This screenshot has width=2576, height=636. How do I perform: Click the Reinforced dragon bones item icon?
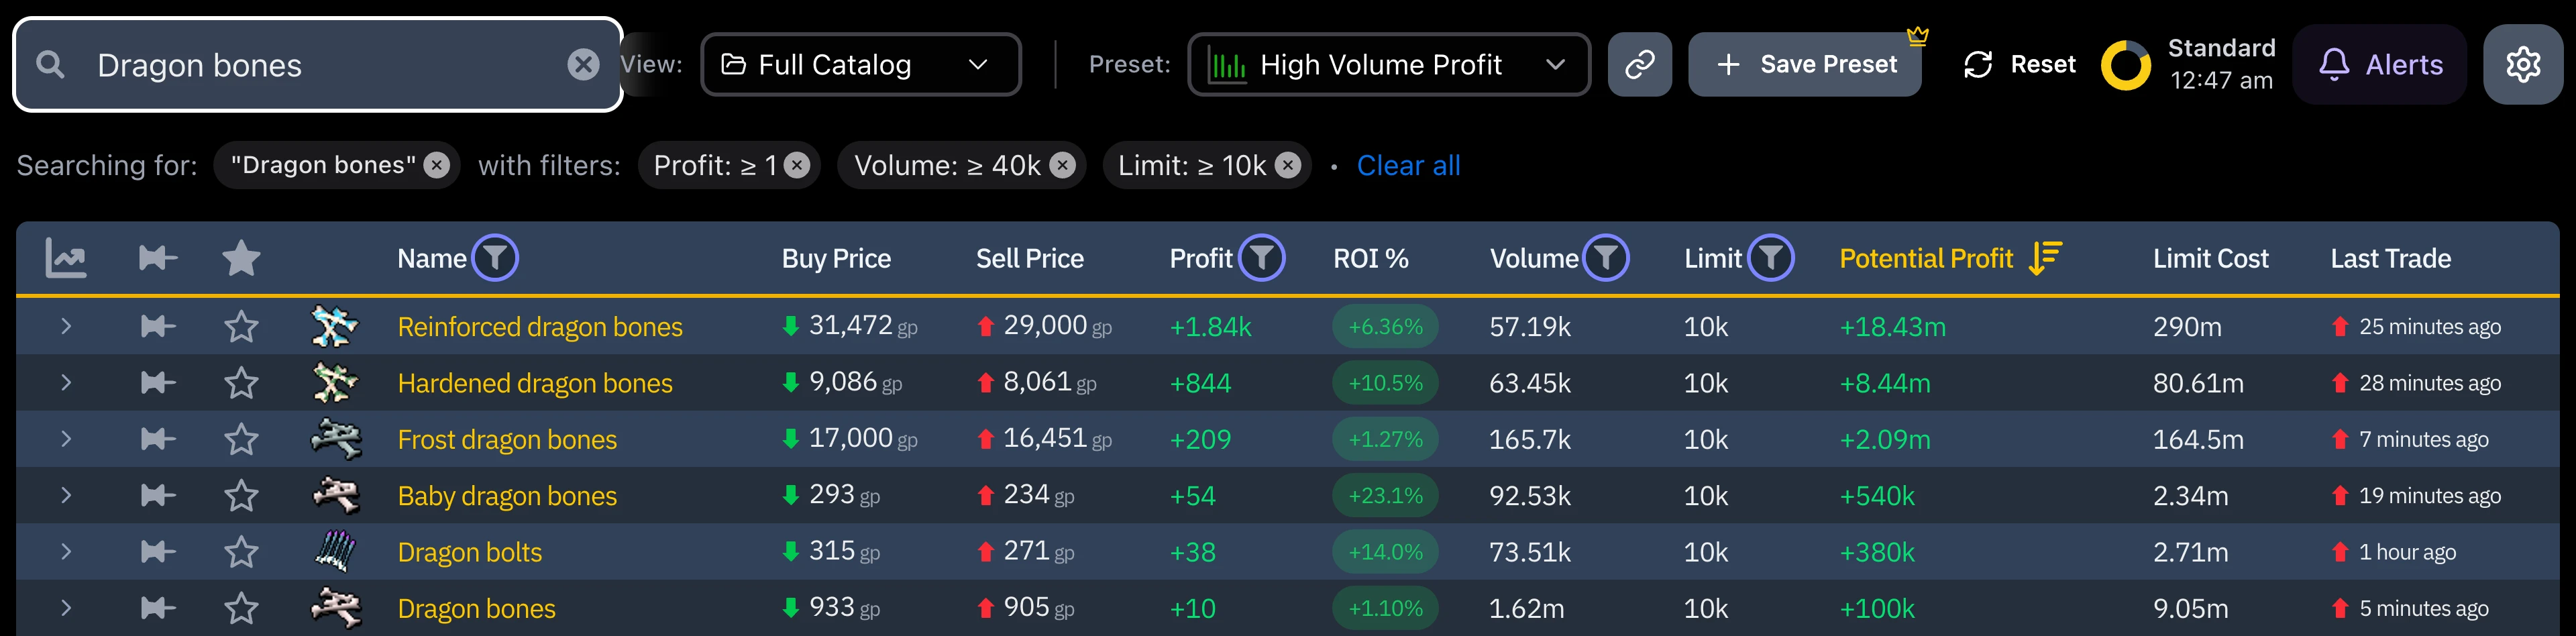click(335, 327)
